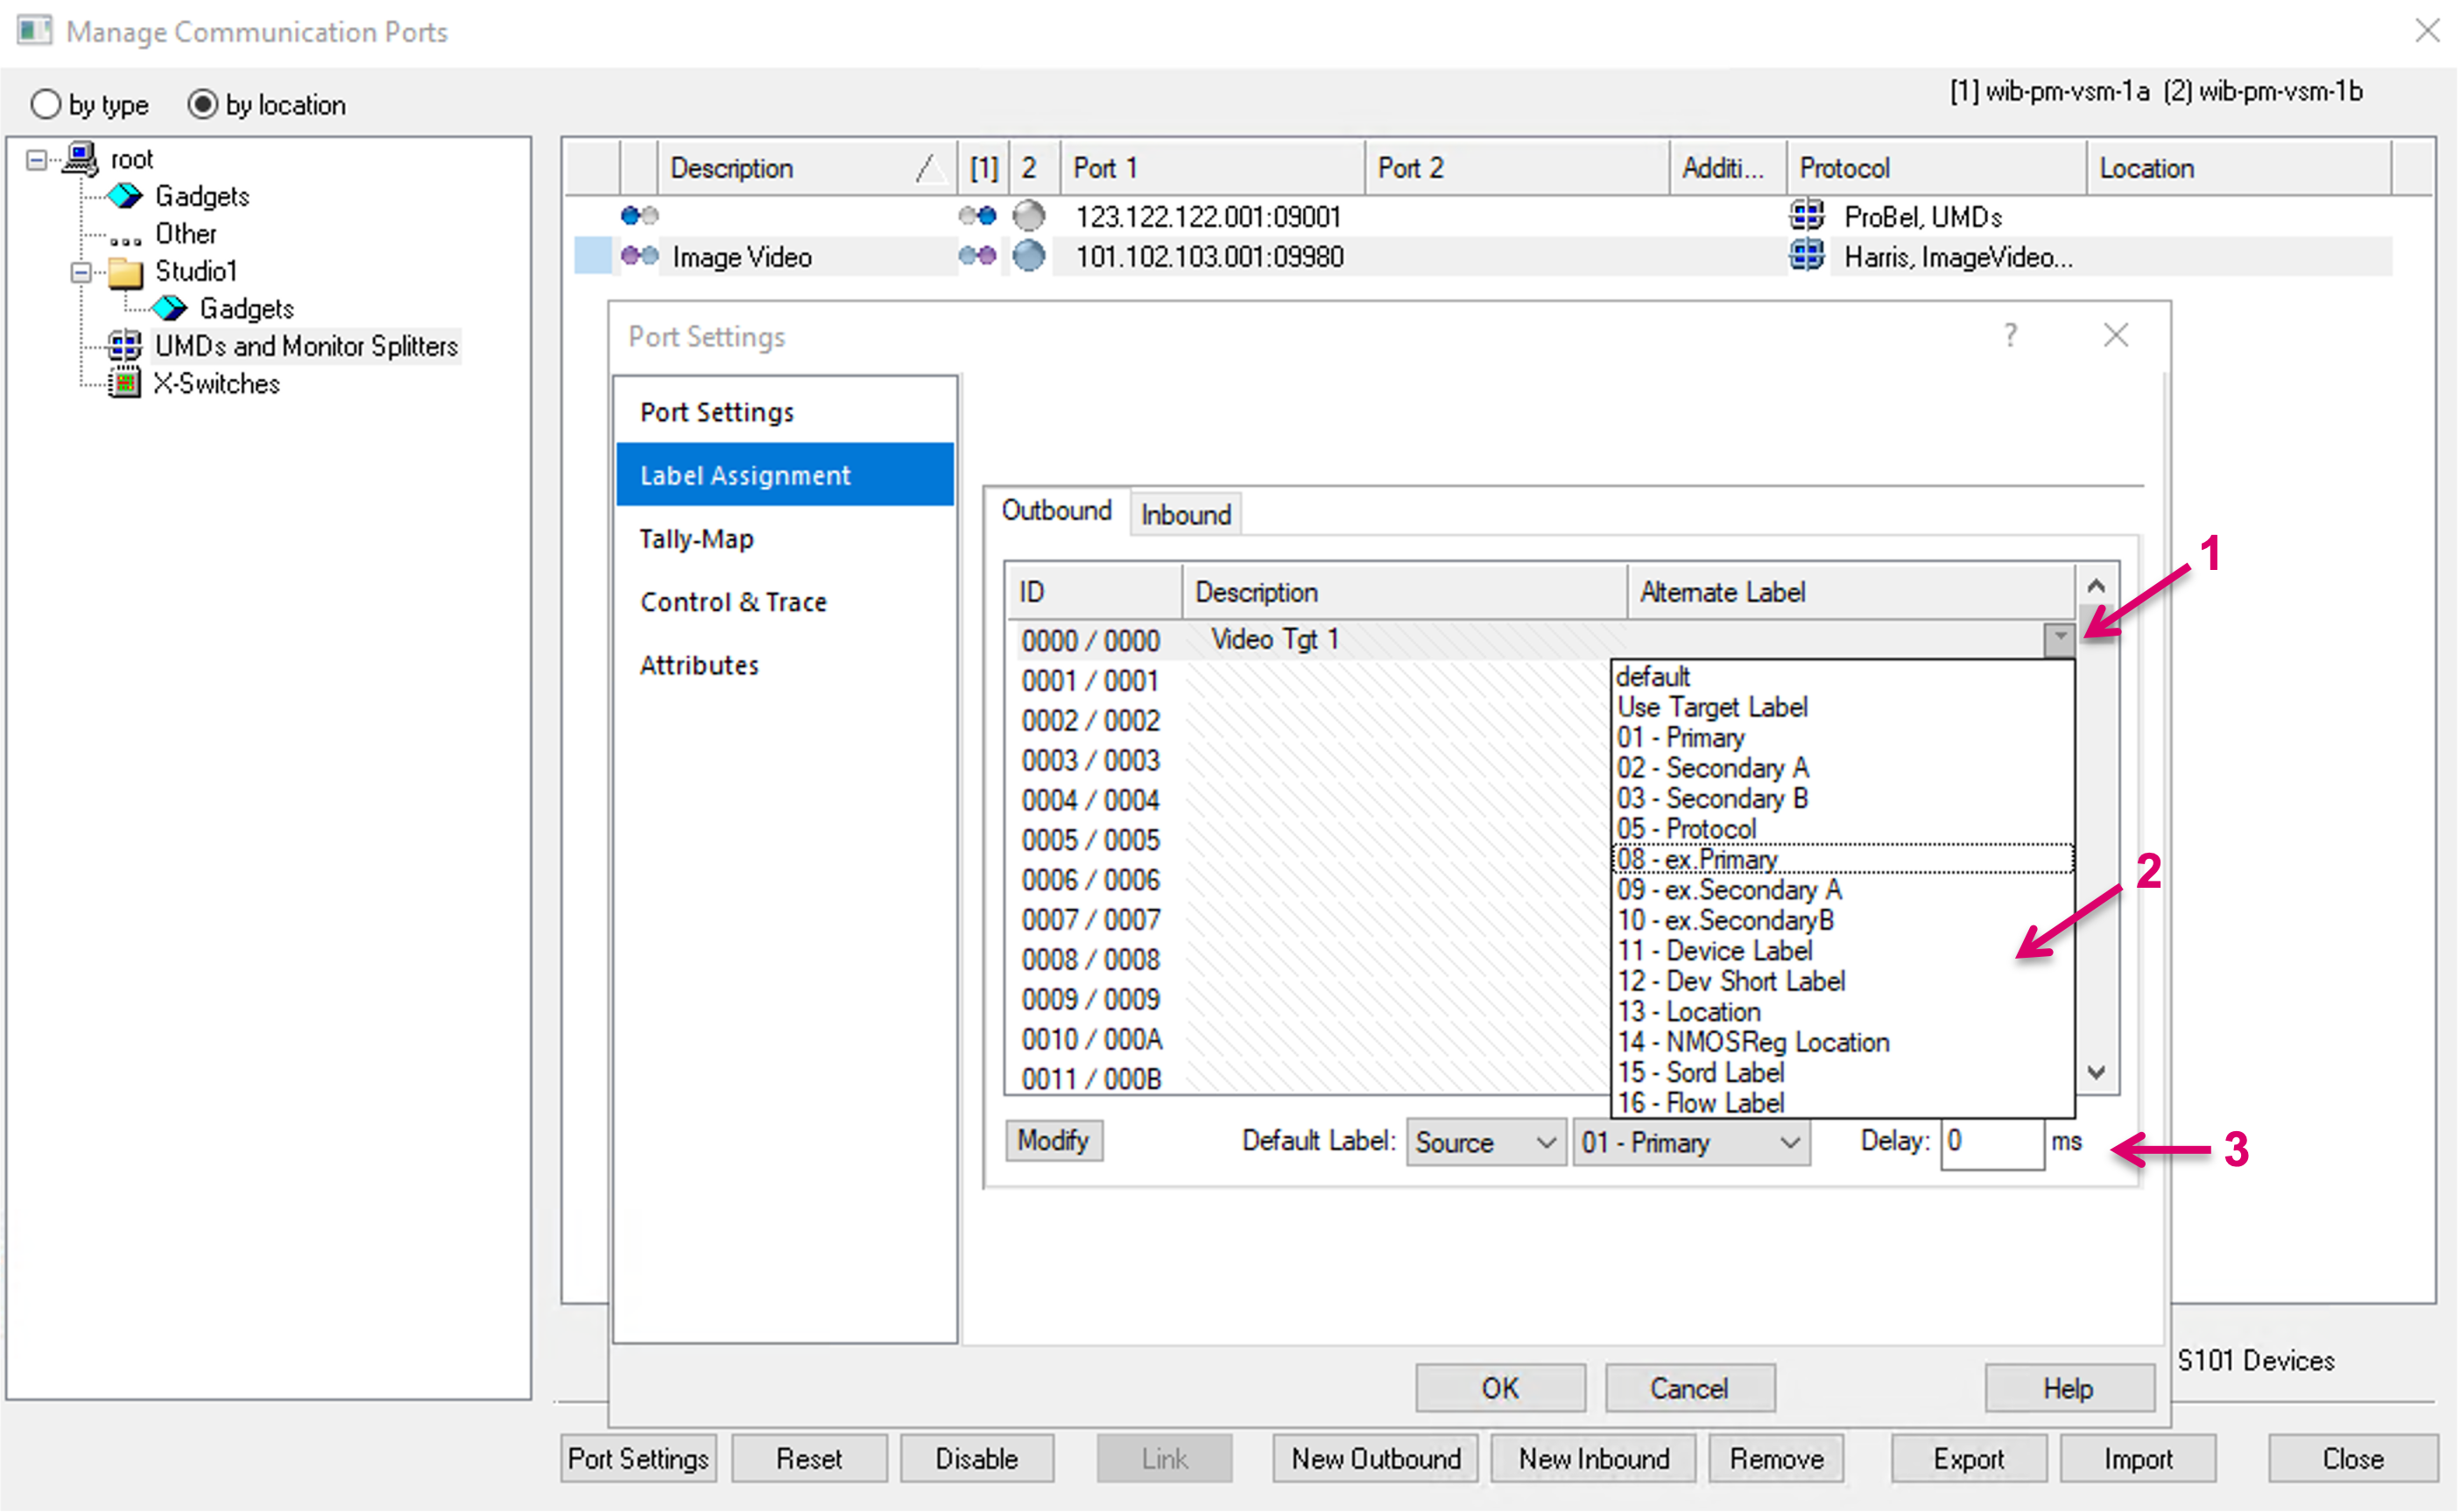This screenshot has width=2460, height=1512.
Task: Click the Port Settings dialog help question mark
Action: click(x=2010, y=335)
